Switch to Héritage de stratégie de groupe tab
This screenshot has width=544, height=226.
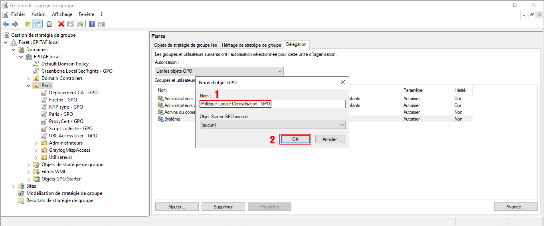[x=251, y=45]
